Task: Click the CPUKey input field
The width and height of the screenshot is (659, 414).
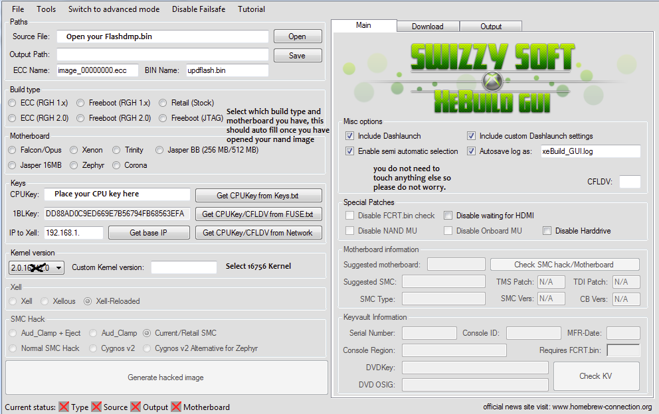Action: (117, 194)
